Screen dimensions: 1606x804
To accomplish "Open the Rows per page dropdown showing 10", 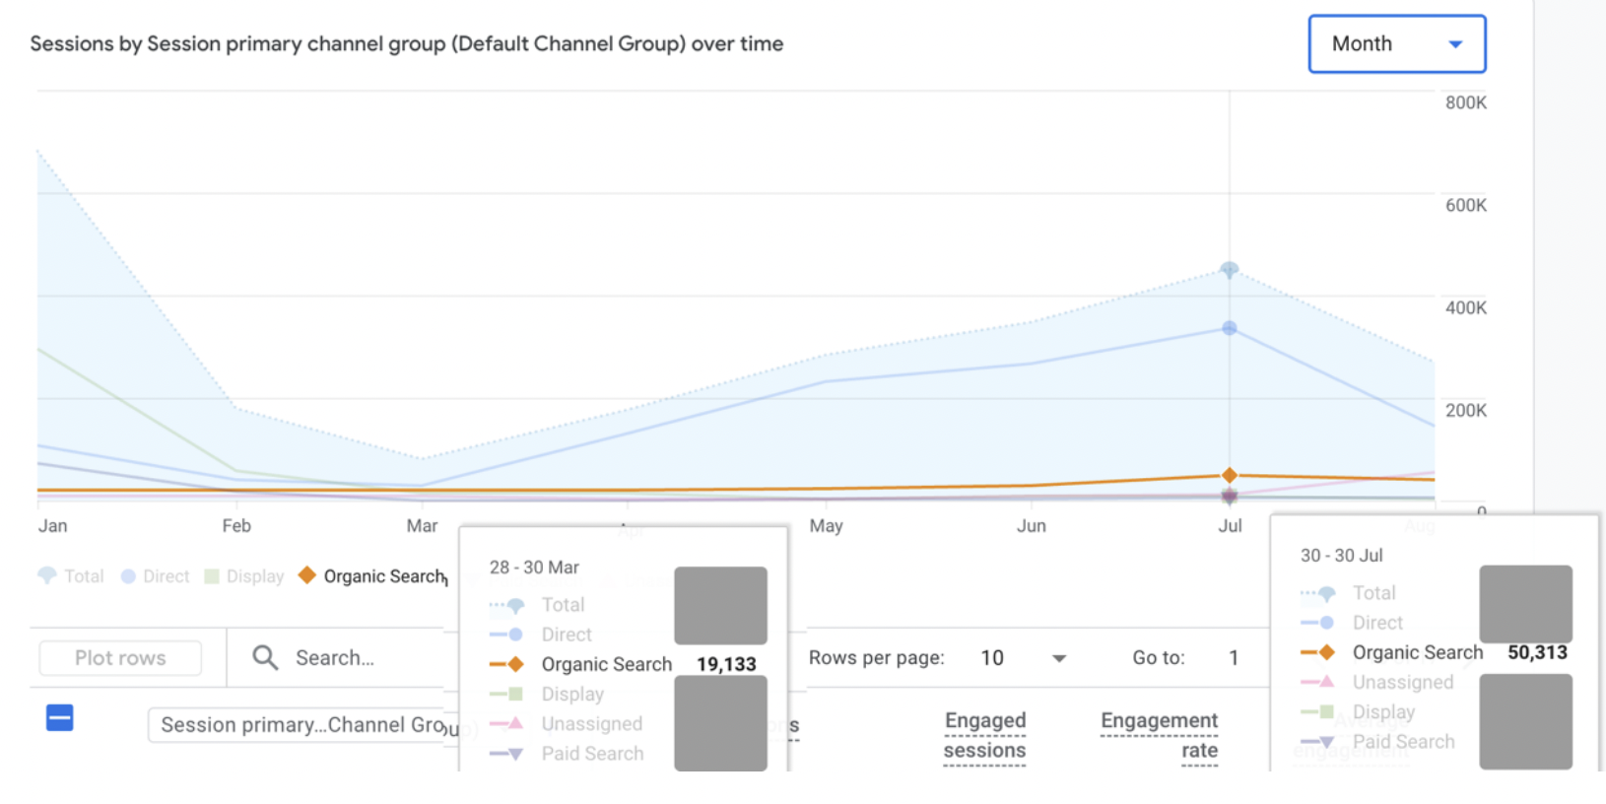I will pos(1024,658).
